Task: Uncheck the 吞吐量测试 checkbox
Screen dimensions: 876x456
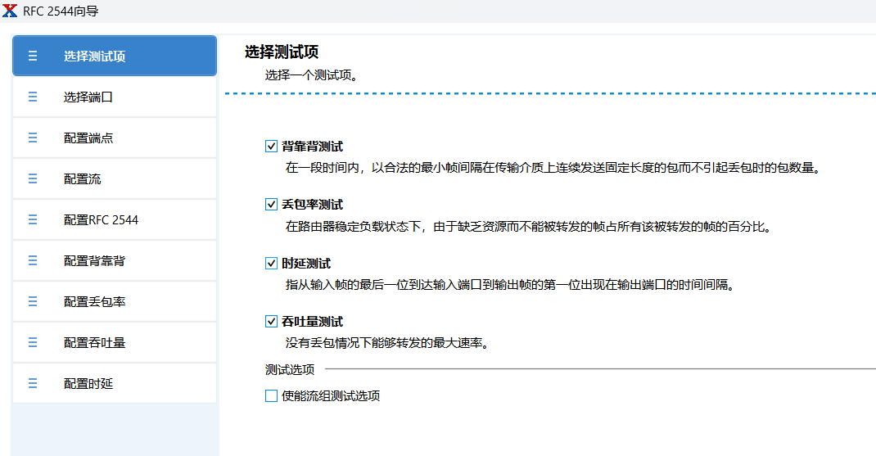Action: [271, 321]
